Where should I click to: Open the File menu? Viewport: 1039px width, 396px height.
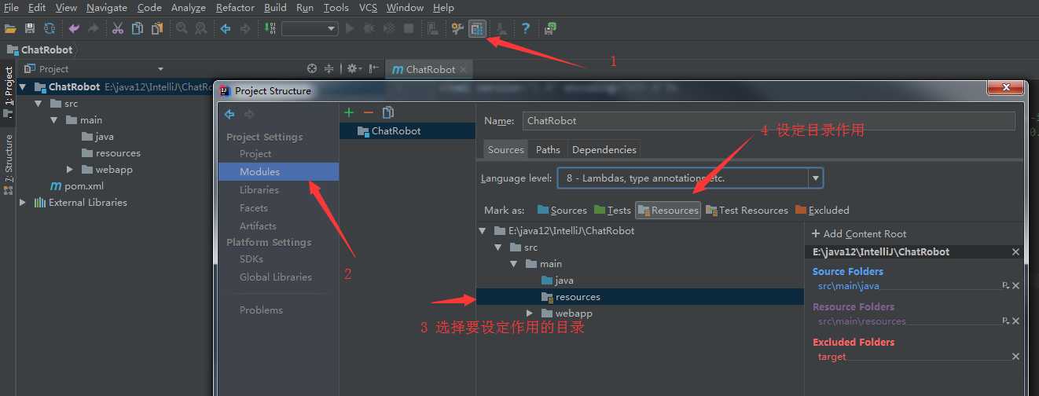(11, 7)
